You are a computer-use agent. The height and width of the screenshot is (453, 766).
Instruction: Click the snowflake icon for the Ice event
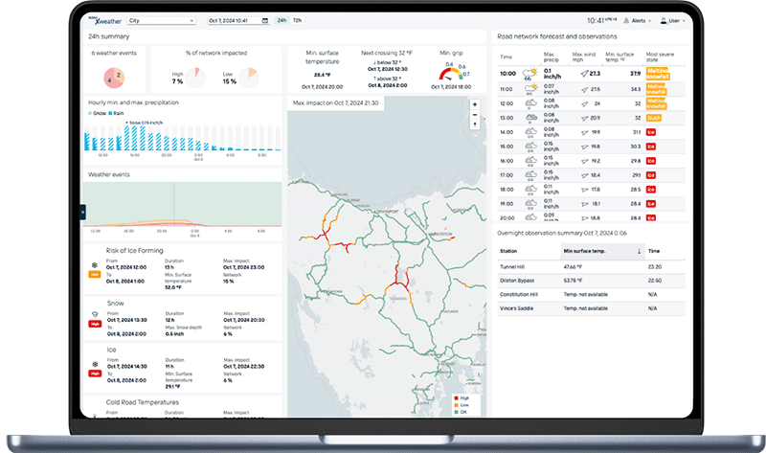95,365
